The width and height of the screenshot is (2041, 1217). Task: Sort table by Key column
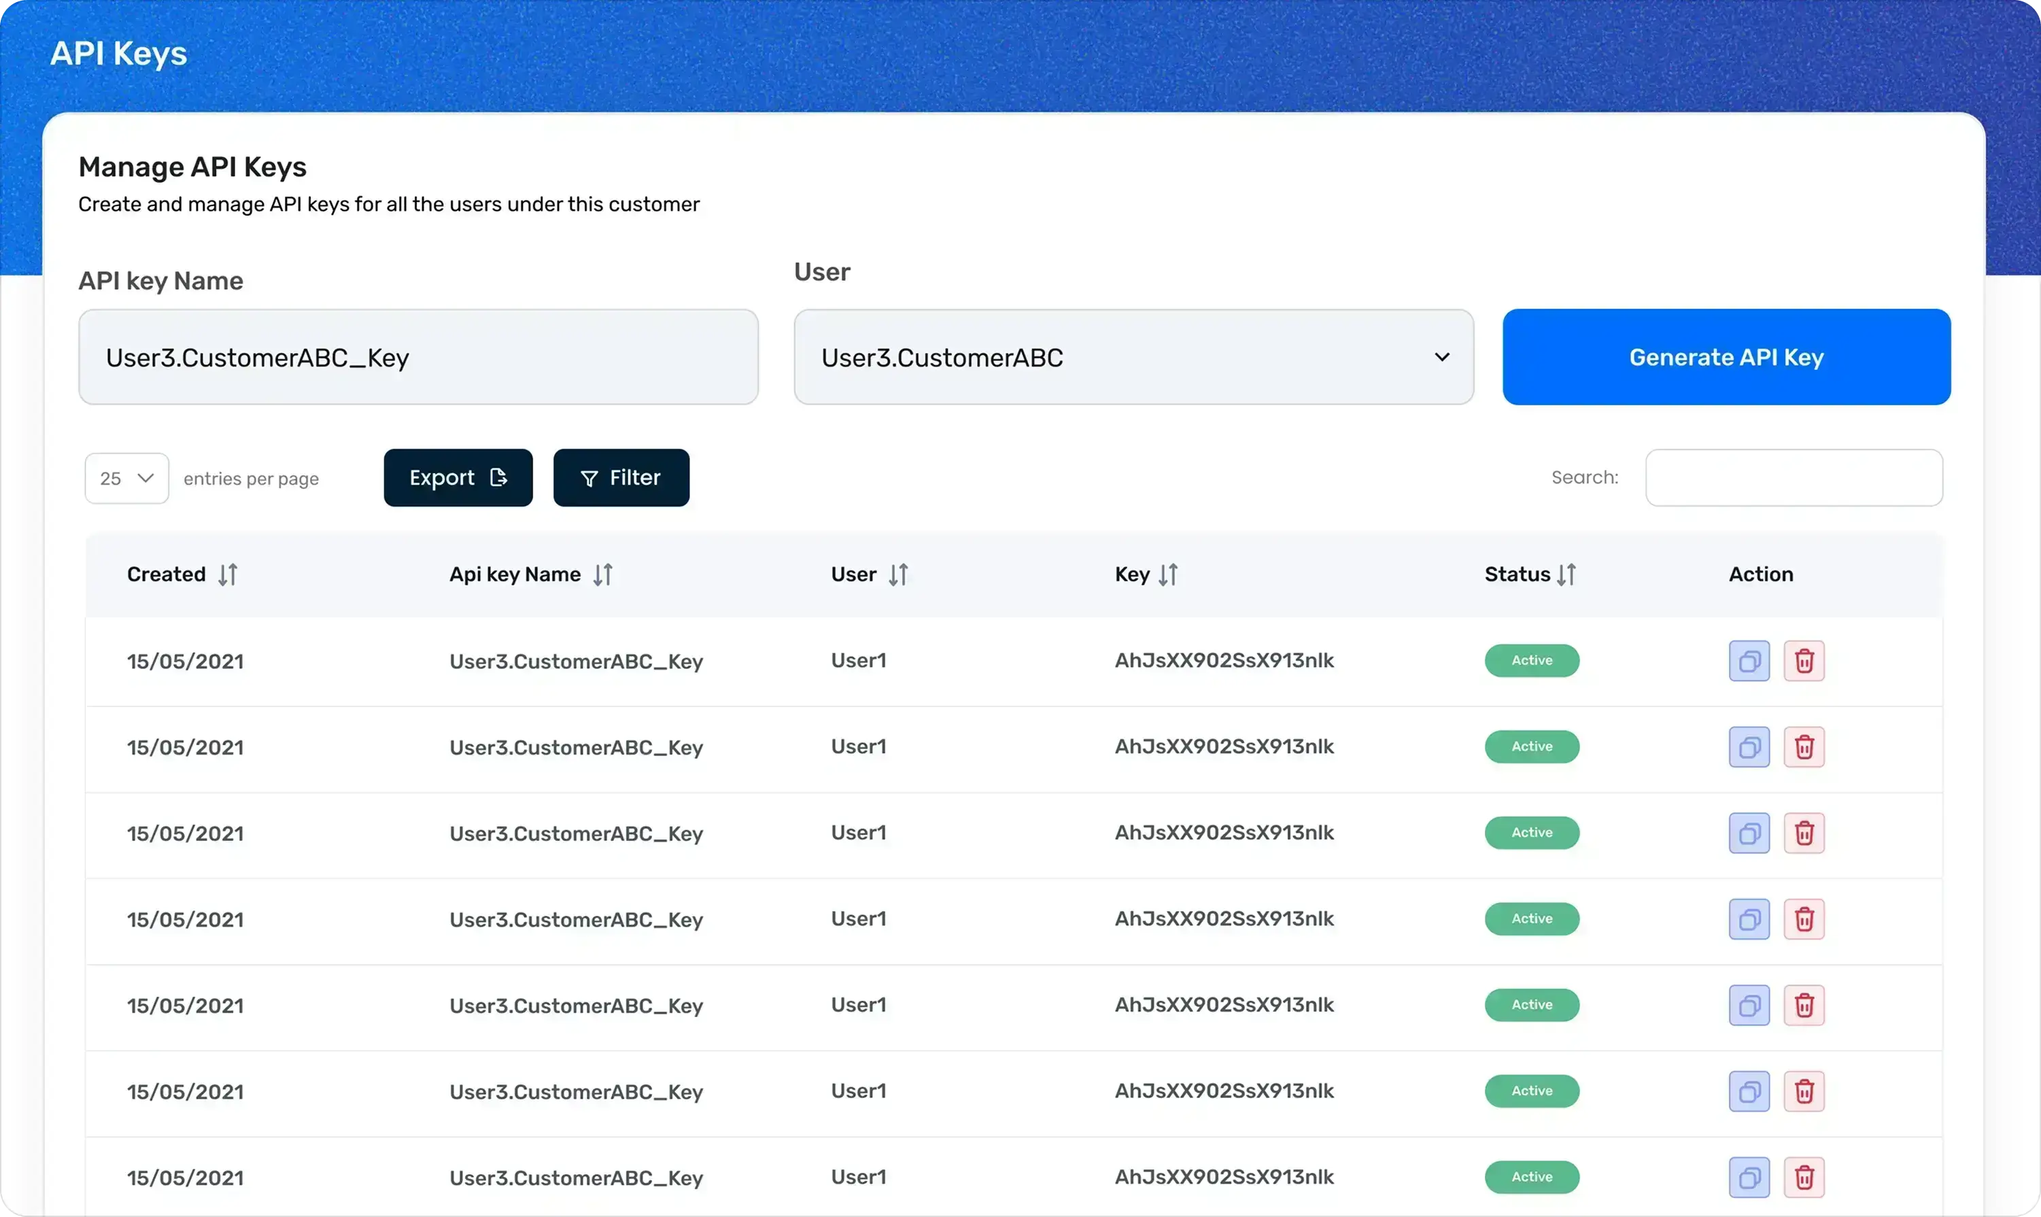[x=1167, y=575]
